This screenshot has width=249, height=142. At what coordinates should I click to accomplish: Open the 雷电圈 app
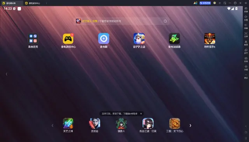pos(103,38)
